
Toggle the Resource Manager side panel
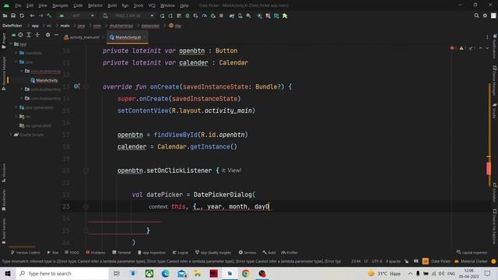coord(4,74)
